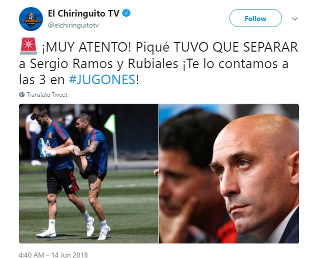
Task: Open the #JUGONES hashtag
Action: pos(102,79)
